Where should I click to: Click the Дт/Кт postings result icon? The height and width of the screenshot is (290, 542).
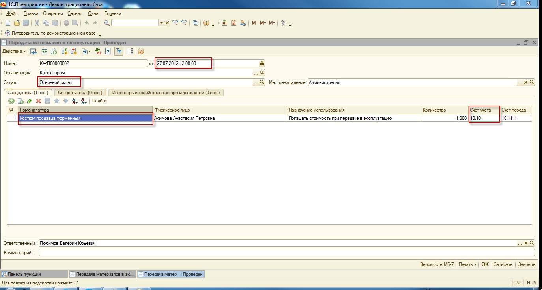[99, 51]
